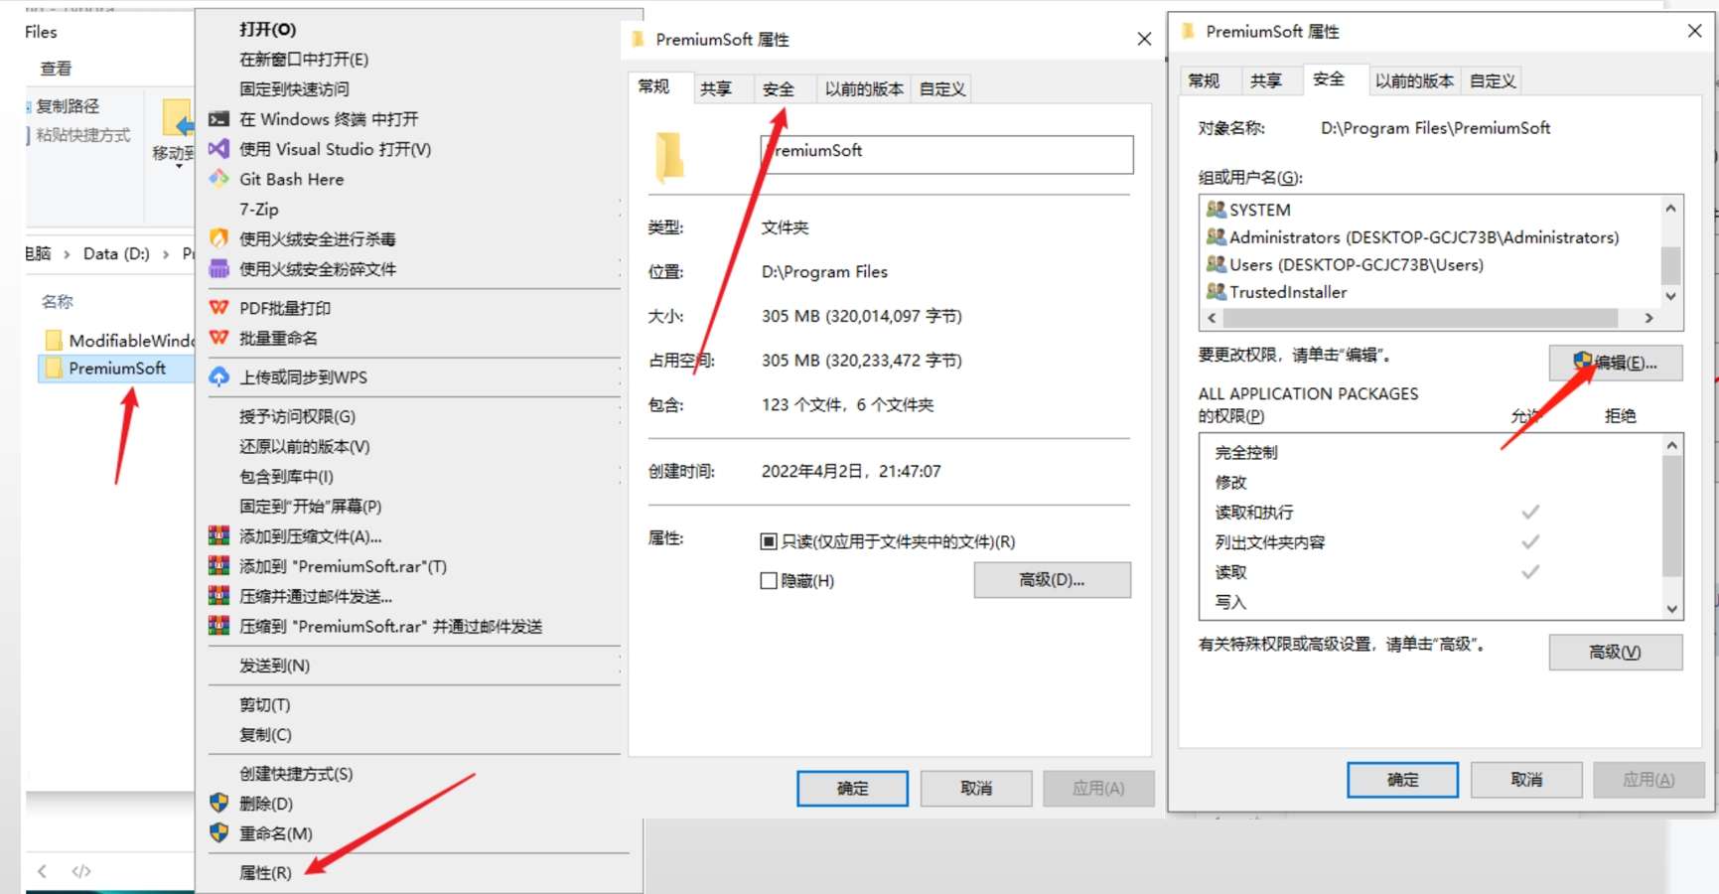Click the WinRAR icon beside 添加到压缩文件(A)...
The image size is (1719, 894).
tap(218, 536)
